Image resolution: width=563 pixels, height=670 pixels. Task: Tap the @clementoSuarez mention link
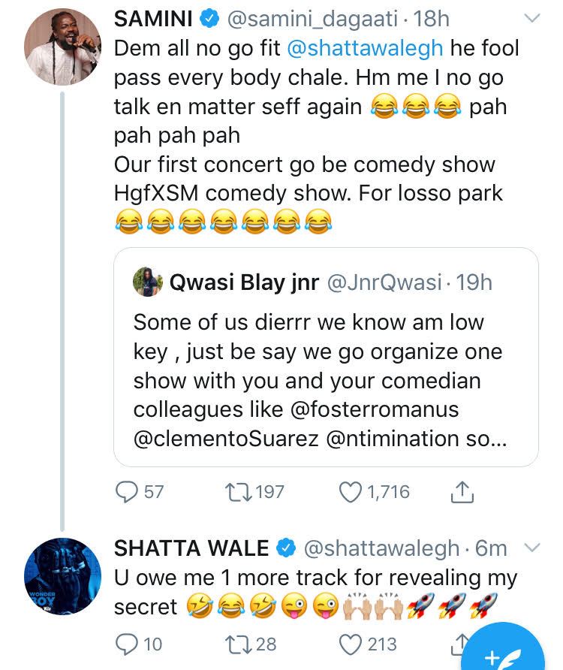coord(226,439)
